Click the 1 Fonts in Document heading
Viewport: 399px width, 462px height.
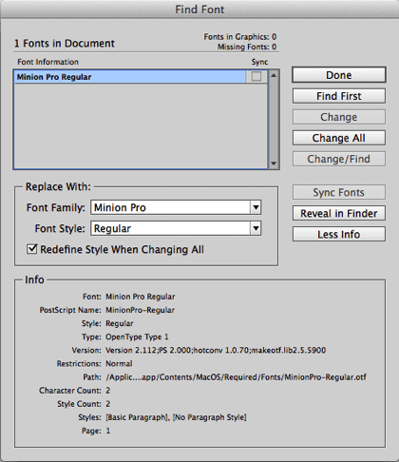point(65,44)
